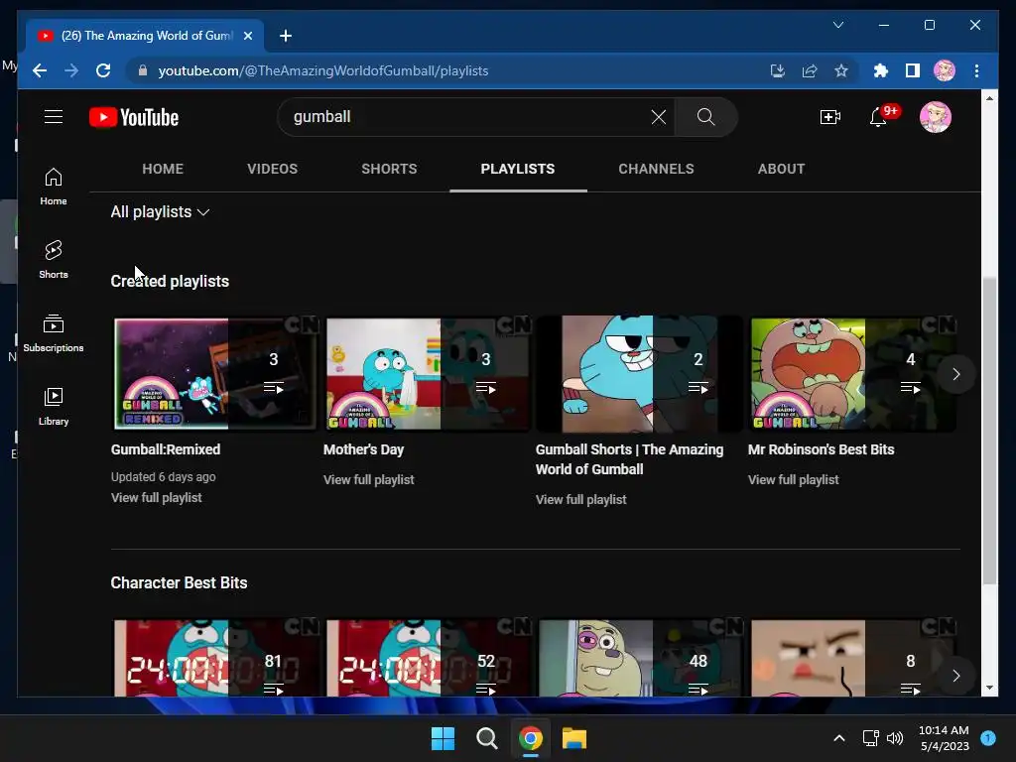Show hidden system tray icons
This screenshot has height=762, width=1016.
click(838, 738)
